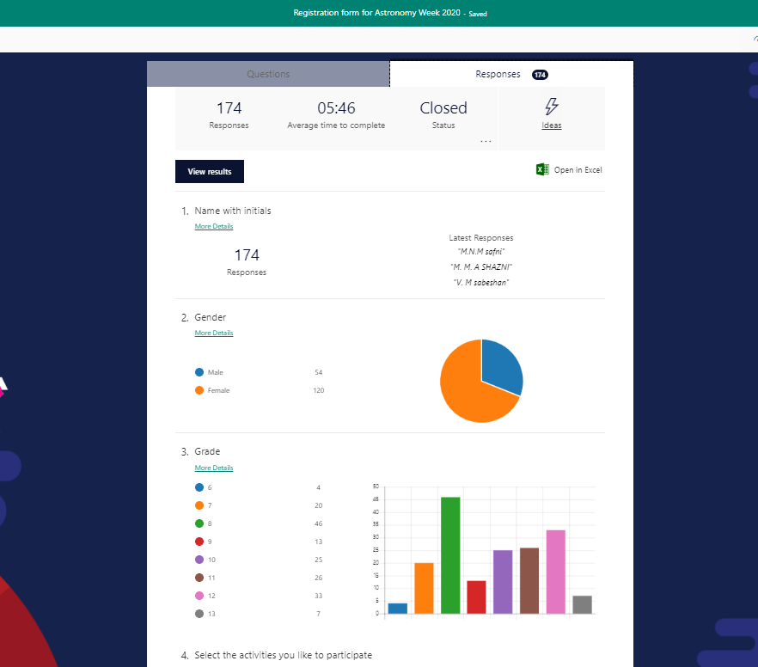Click the orange grade 7 legend dot
Screen dimensions: 758x667
click(199, 505)
